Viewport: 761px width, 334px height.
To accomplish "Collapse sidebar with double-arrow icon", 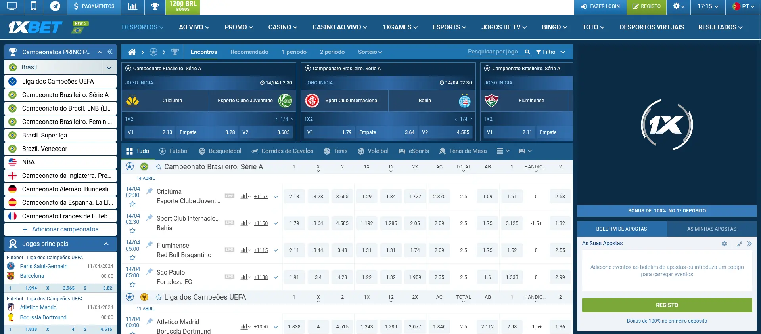I will tap(110, 52).
